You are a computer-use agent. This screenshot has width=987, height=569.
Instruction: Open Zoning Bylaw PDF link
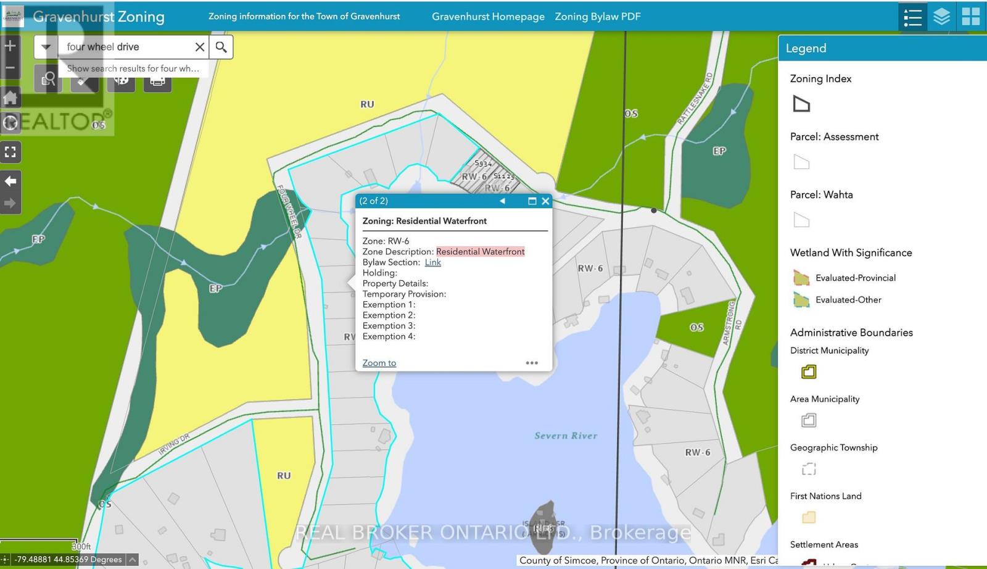[x=598, y=17]
